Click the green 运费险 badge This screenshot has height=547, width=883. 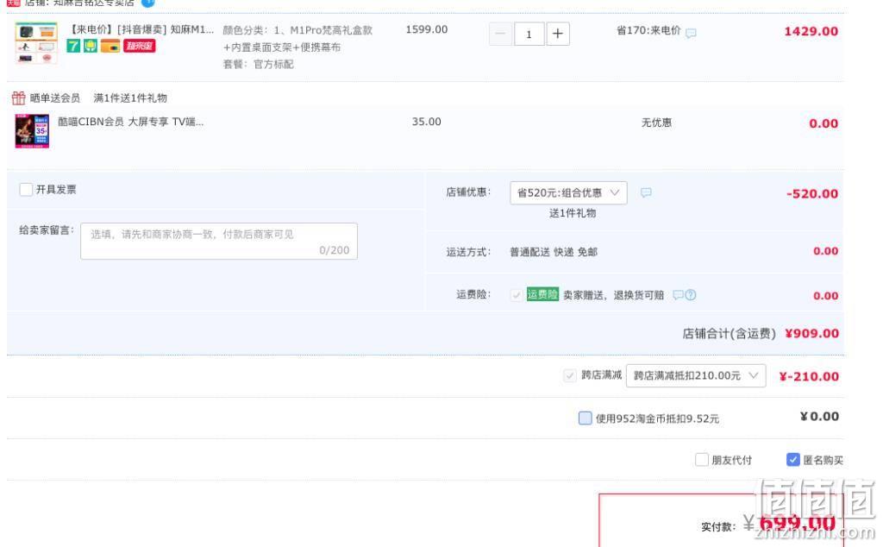(x=542, y=294)
